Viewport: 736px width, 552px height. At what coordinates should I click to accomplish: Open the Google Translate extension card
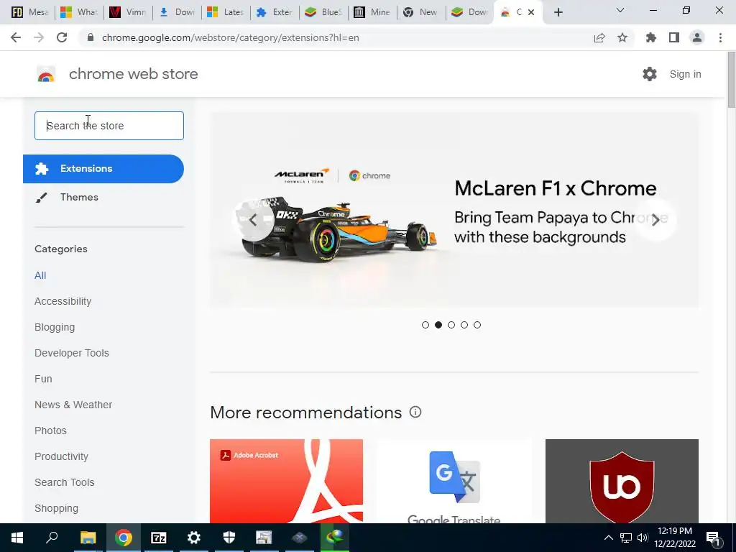point(454,481)
